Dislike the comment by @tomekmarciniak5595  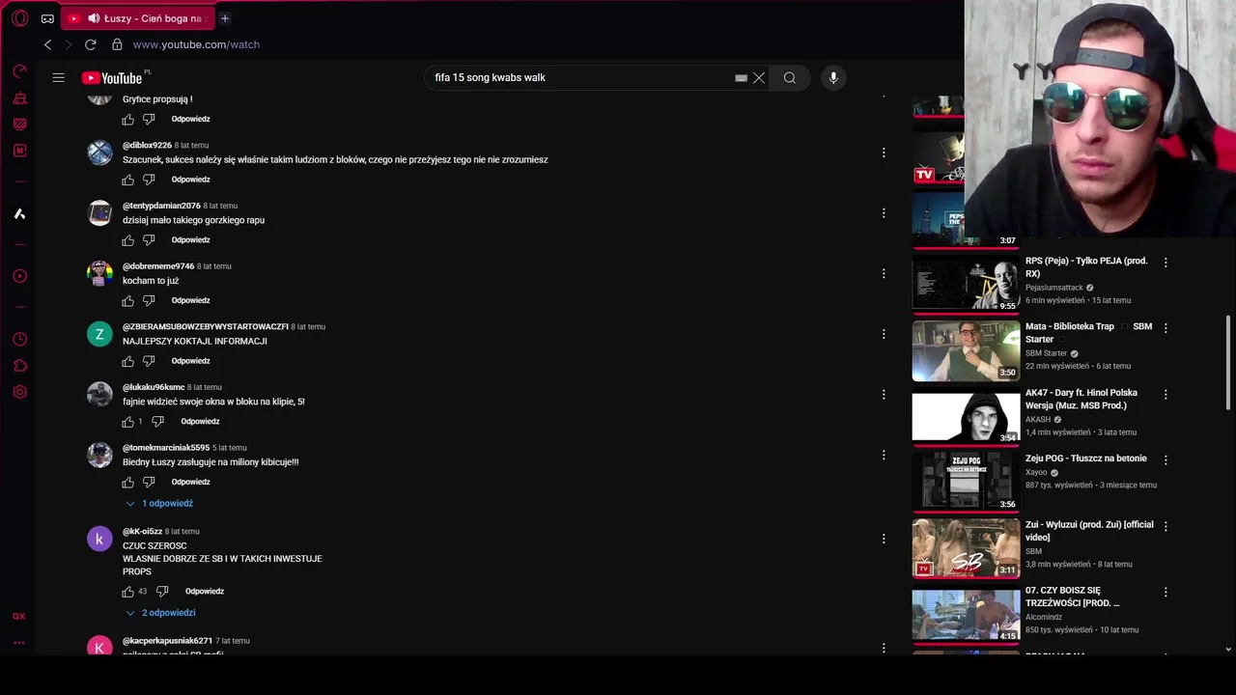click(x=149, y=482)
